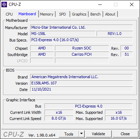Select the Graphics tab
This screenshot has width=140, height=139.
[x=79, y=14]
